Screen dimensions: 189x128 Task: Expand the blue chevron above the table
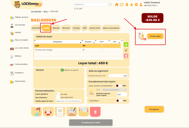point(122,41)
